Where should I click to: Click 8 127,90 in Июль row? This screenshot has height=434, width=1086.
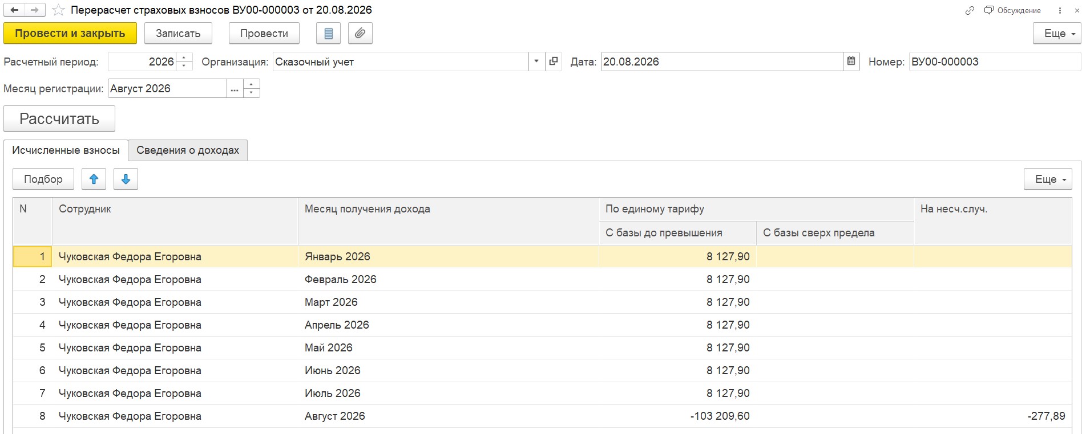677,394
